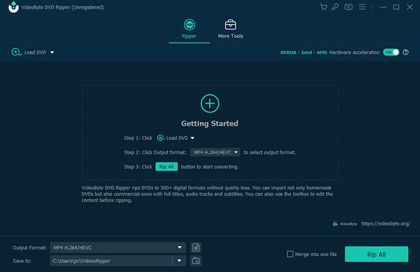Screen dimensions: 420x272
Task: Expand the Step 1 Load DVD arrow
Action: [193, 138]
